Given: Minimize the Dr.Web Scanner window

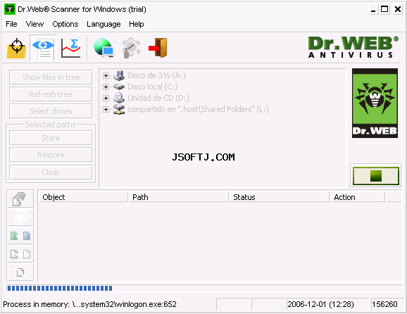Looking at the screenshot, I should click(373, 9).
